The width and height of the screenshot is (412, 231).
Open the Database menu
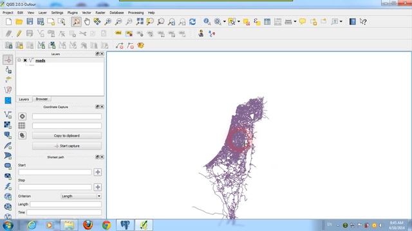pyautogui.click(x=117, y=13)
